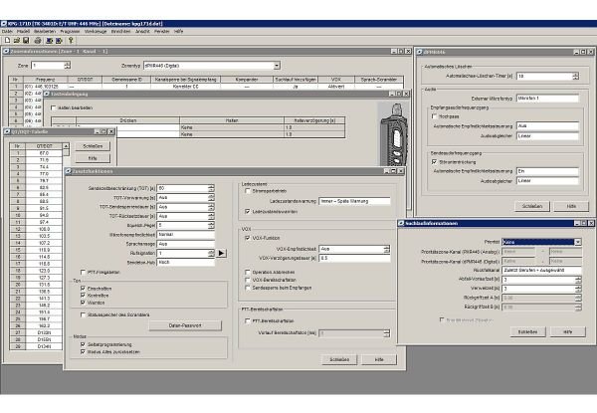The height and width of the screenshot is (413, 597).
Task: Toggle the Selbstprogrammierung checkbox
Action: tap(82, 345)
